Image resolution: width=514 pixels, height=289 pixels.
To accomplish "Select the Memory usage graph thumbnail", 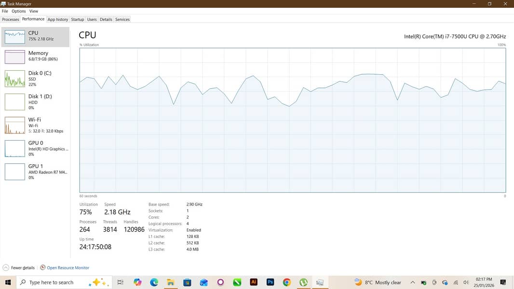I will click(14, 56).
